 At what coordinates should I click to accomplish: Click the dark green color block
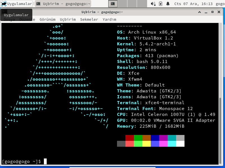[x=138, y=138]
